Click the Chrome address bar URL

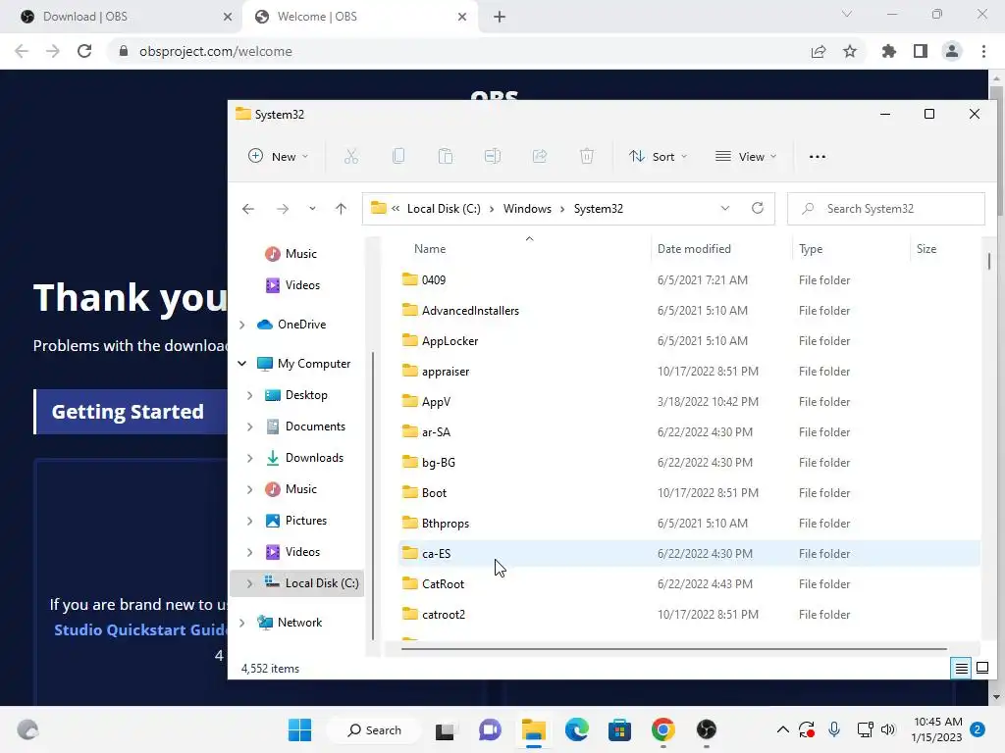tap(215, 51)
